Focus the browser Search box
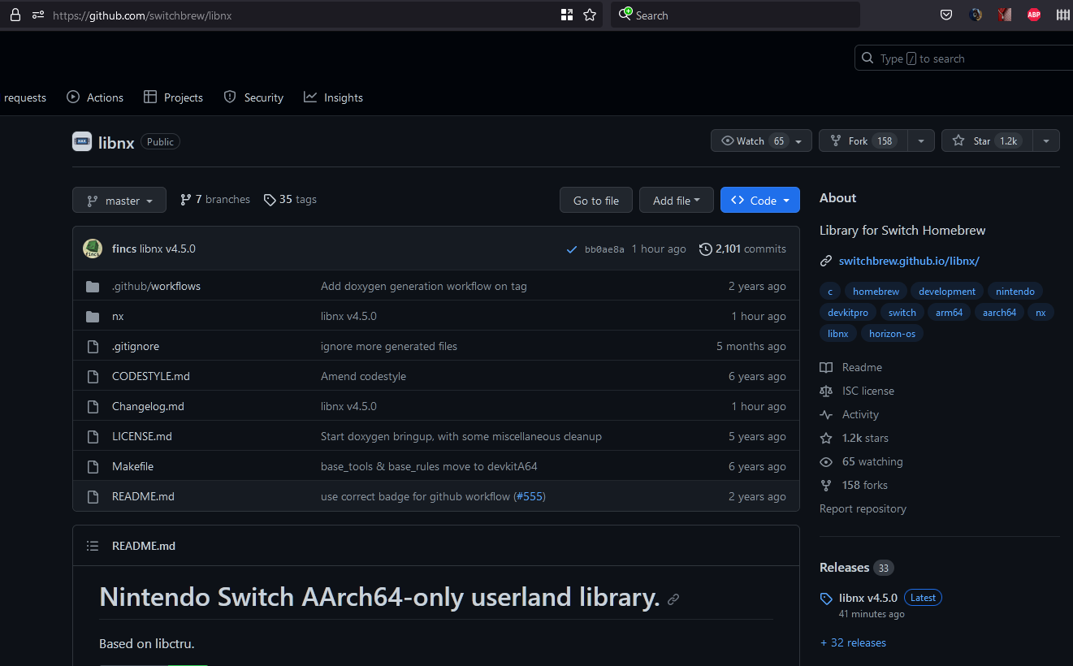The height and width of the screenshot is (666, 1073). [x=735, y=15]
